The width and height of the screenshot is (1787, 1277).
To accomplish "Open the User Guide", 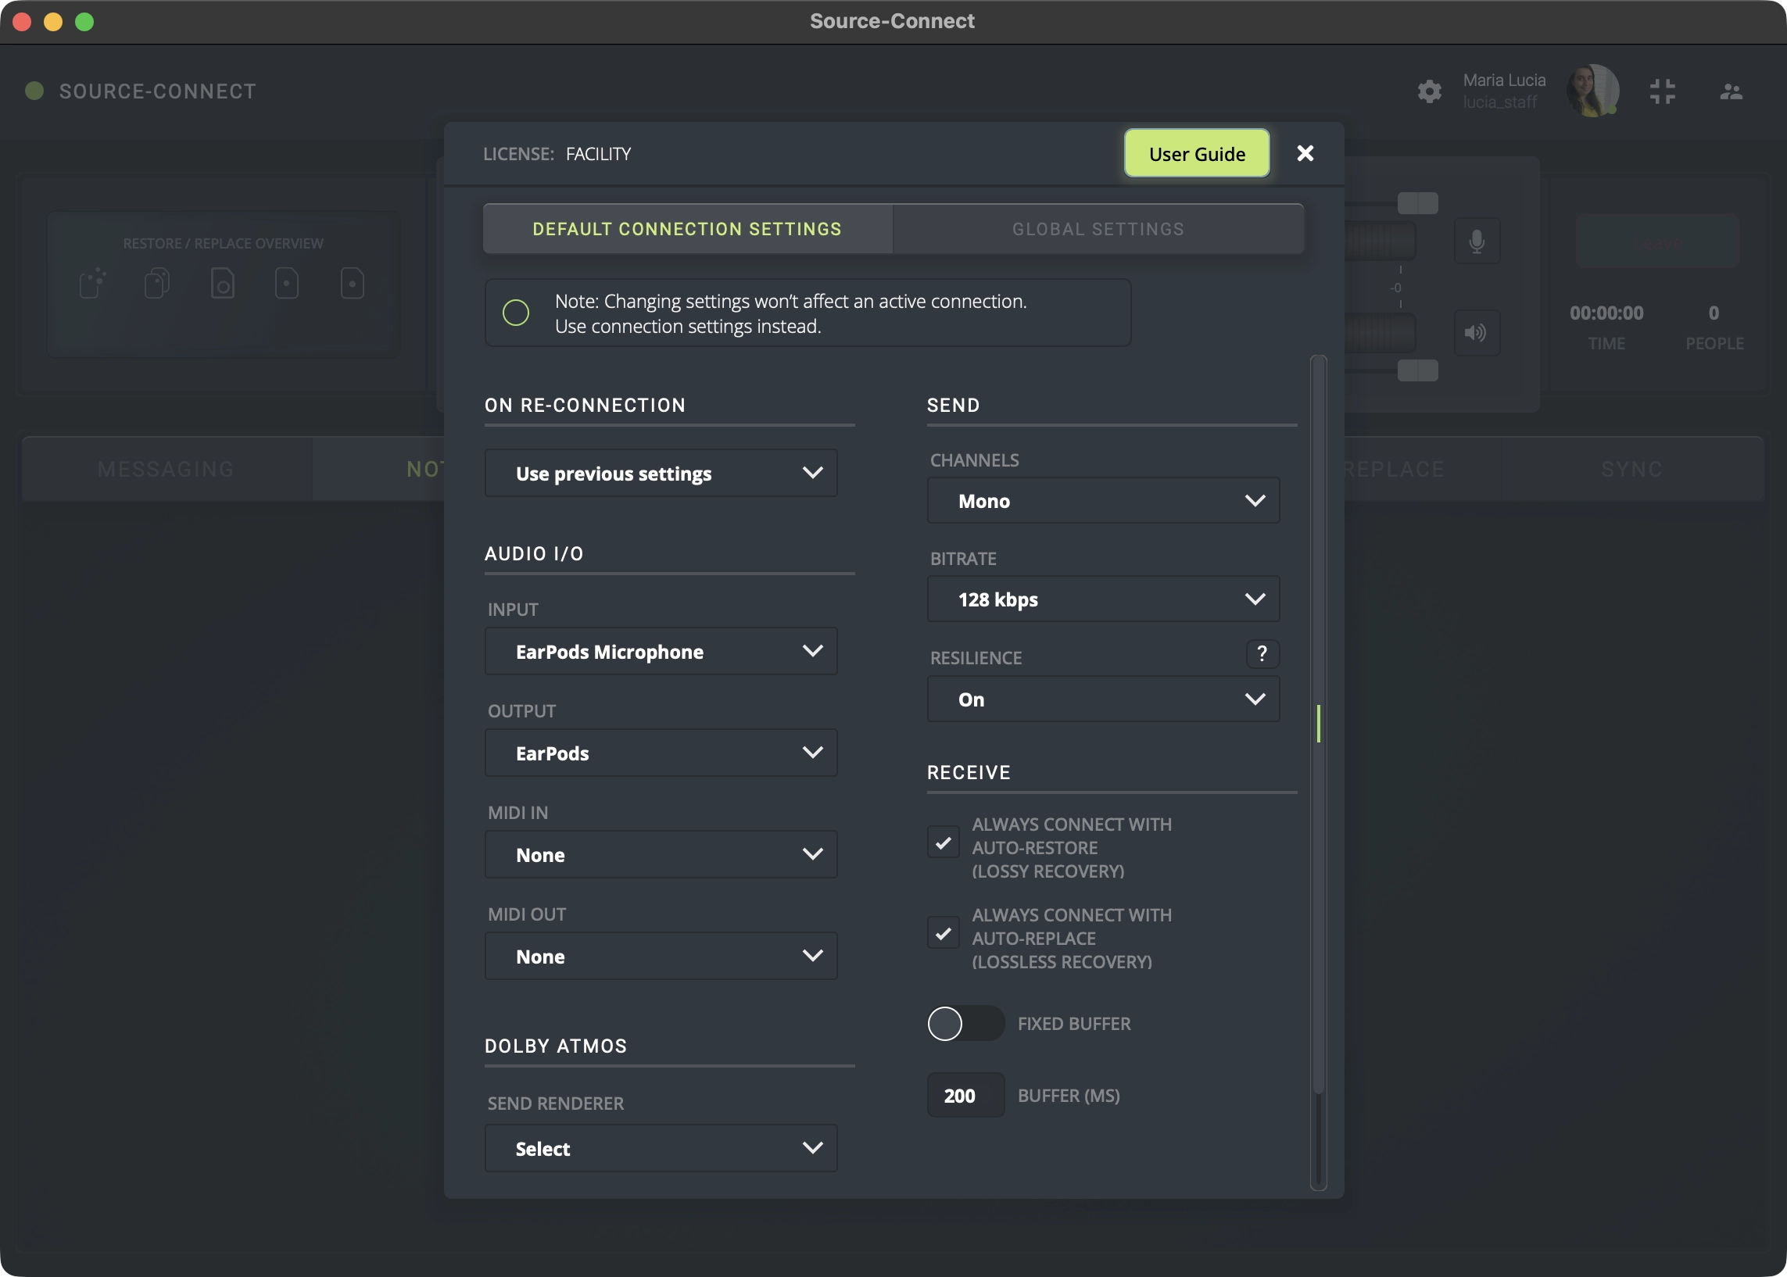I will 1196,153.
